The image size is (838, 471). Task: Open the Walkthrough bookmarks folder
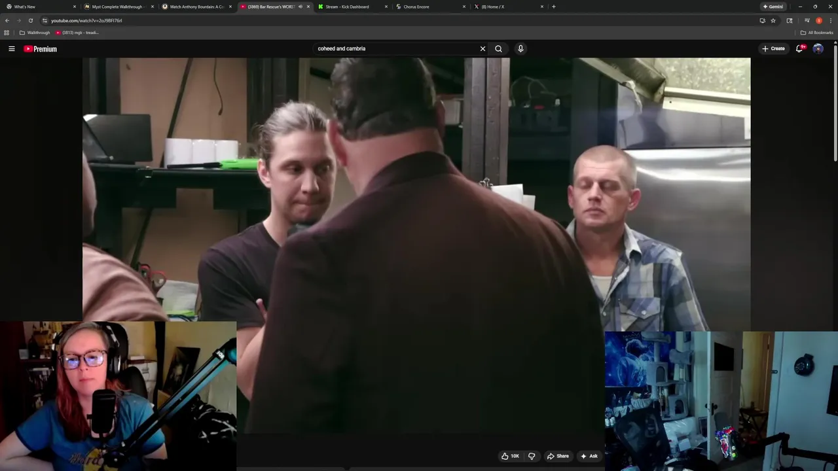tap(35, 33)
